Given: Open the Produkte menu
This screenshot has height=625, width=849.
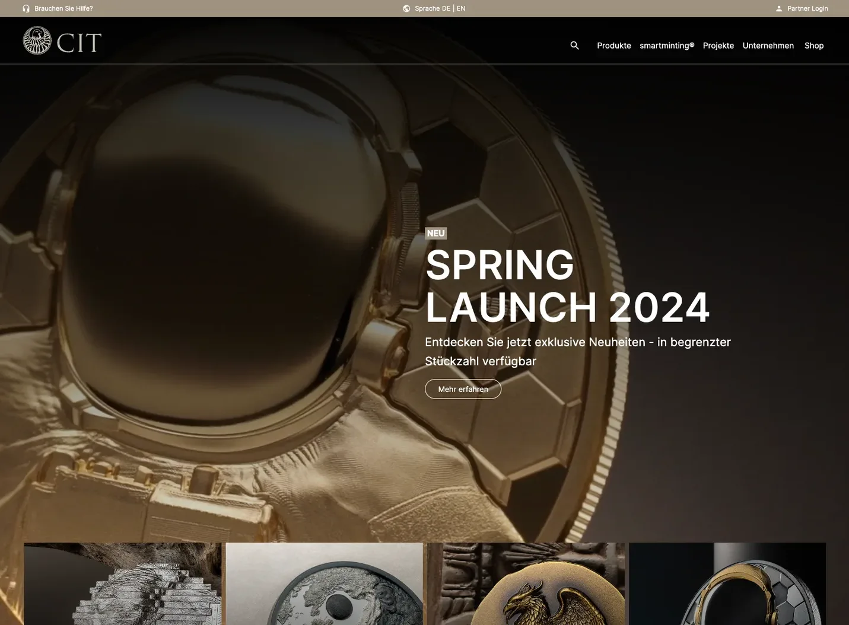Looking at the screenshot, I should tap(614, 46).
